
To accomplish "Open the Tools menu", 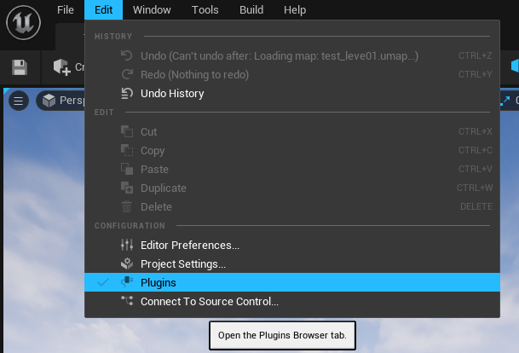I will (205, 10).
